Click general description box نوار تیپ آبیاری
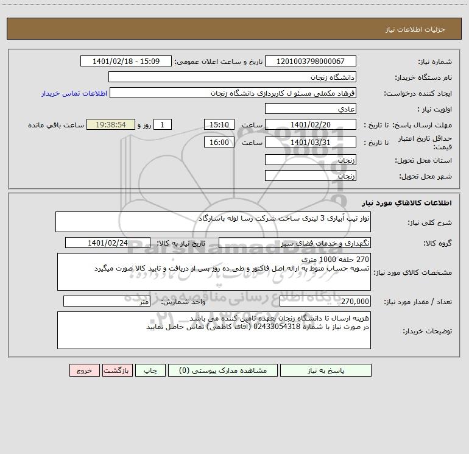This screenshot has width=469, height=454. coord(213,222)
